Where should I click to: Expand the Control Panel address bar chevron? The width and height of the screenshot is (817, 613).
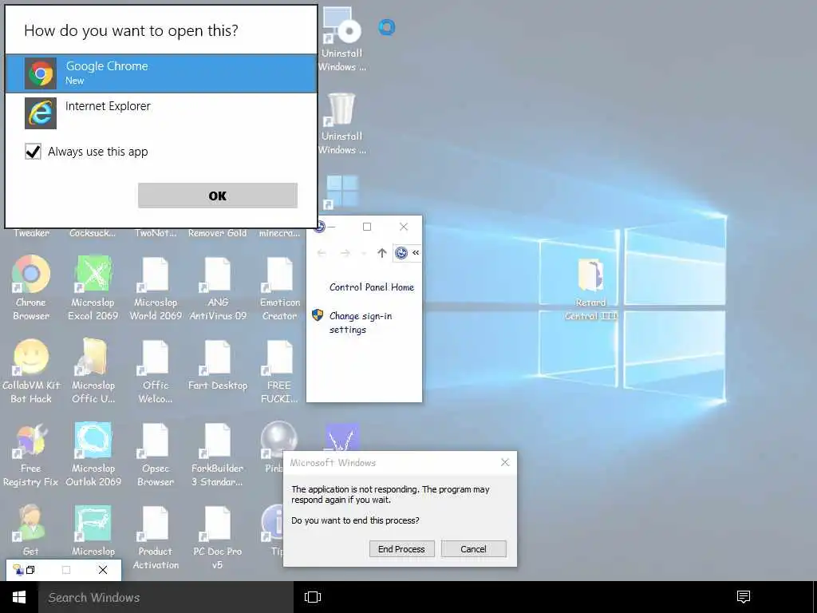click(416, 252)
